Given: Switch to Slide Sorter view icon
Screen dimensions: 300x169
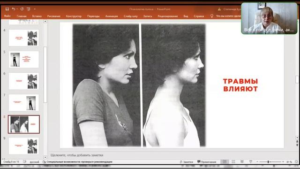Looking at the screenshot, I should pos(233,162).
